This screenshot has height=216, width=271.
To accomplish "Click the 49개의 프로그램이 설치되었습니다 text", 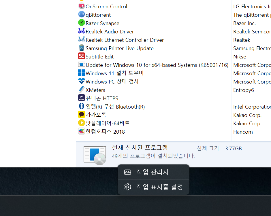I will (x=153, y=156).
